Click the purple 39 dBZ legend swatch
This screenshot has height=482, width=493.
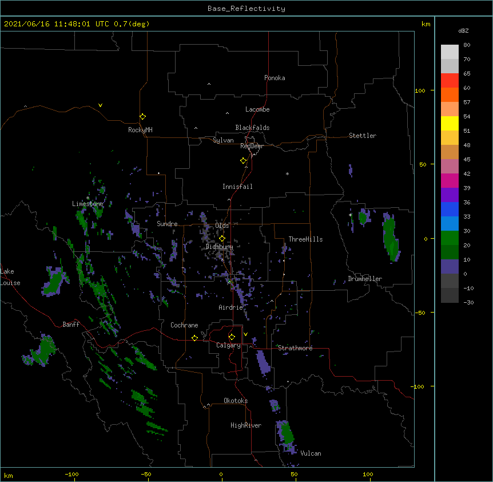point(450,195)
